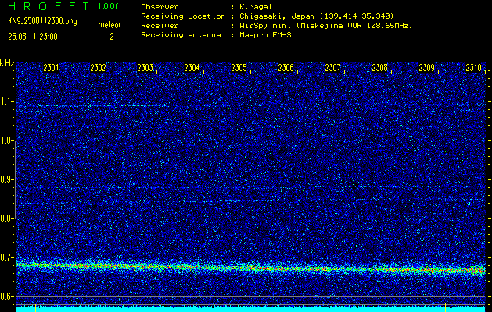Image resolution: width=492 pixels, height=312 pixels.
Task: Click the 'meteor' count label
Action: pos(110,25)
